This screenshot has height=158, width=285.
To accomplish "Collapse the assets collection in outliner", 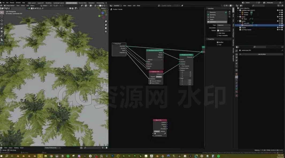I will click(238, 21).
